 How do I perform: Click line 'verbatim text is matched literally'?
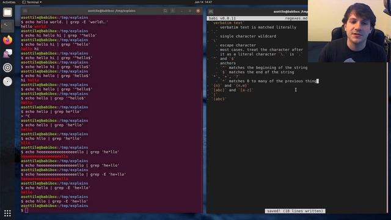258,28
